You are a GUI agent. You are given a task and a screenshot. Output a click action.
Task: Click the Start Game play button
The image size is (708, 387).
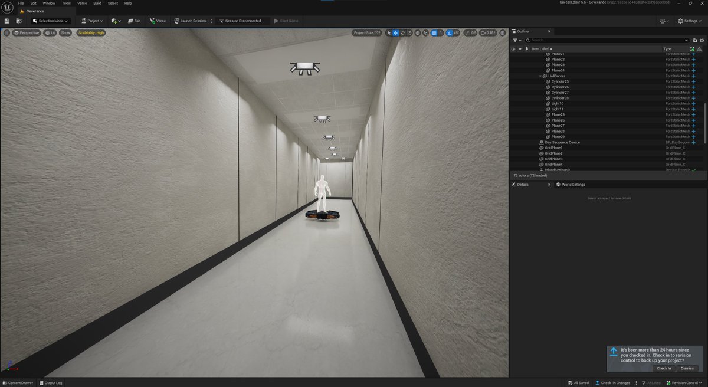point(286,21)
